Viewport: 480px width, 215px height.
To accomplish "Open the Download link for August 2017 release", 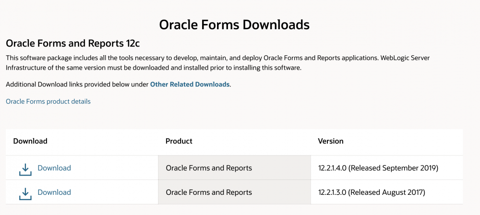I will pos(54,192).
